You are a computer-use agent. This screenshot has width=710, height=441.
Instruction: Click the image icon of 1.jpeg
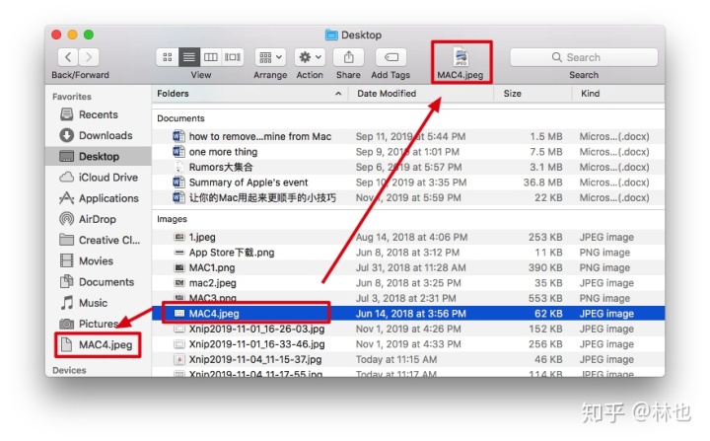[179, 237]
